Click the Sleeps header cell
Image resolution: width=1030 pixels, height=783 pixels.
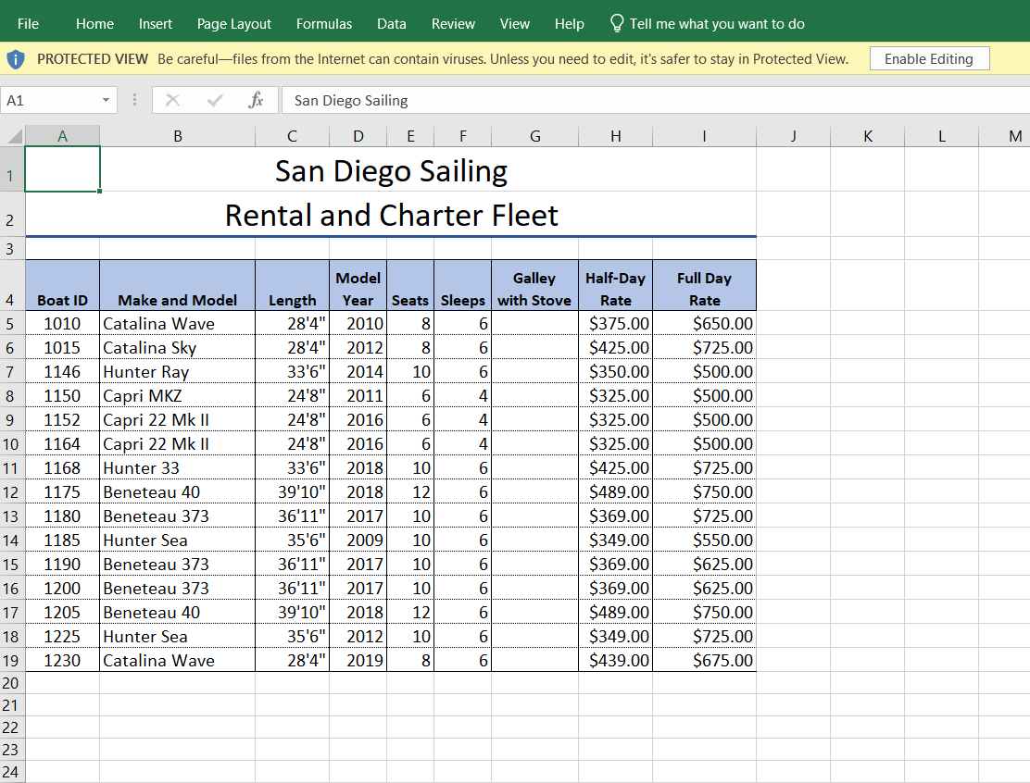click(x=463, y=285)
